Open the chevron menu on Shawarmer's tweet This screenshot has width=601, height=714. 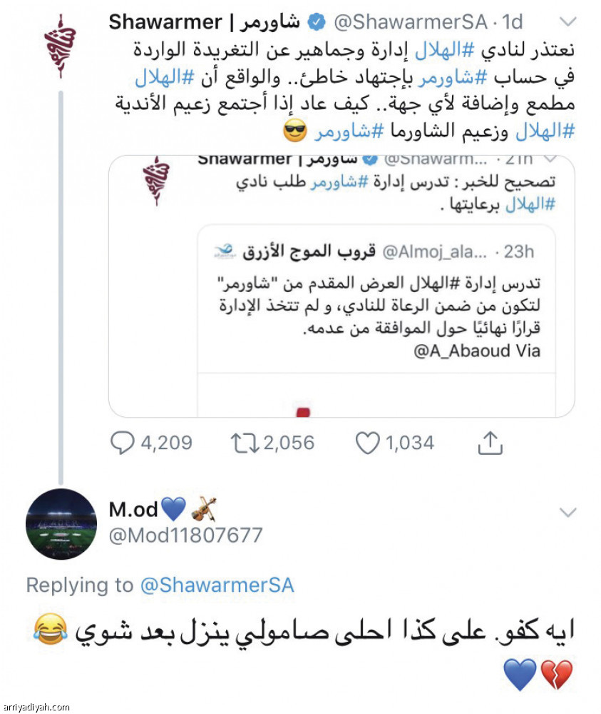[568, 21]
